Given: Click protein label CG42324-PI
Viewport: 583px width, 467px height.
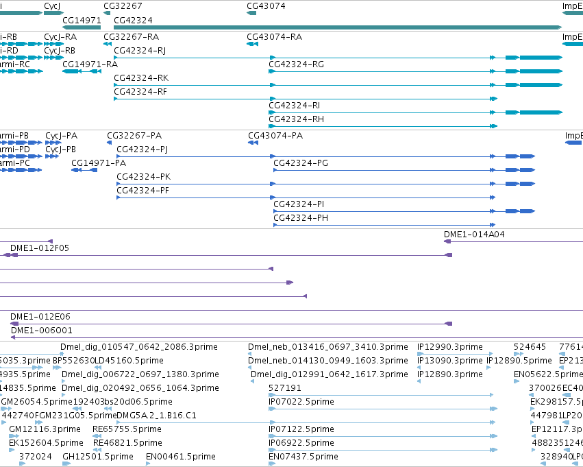Looking at the screenshot, I should click(299, 204).
